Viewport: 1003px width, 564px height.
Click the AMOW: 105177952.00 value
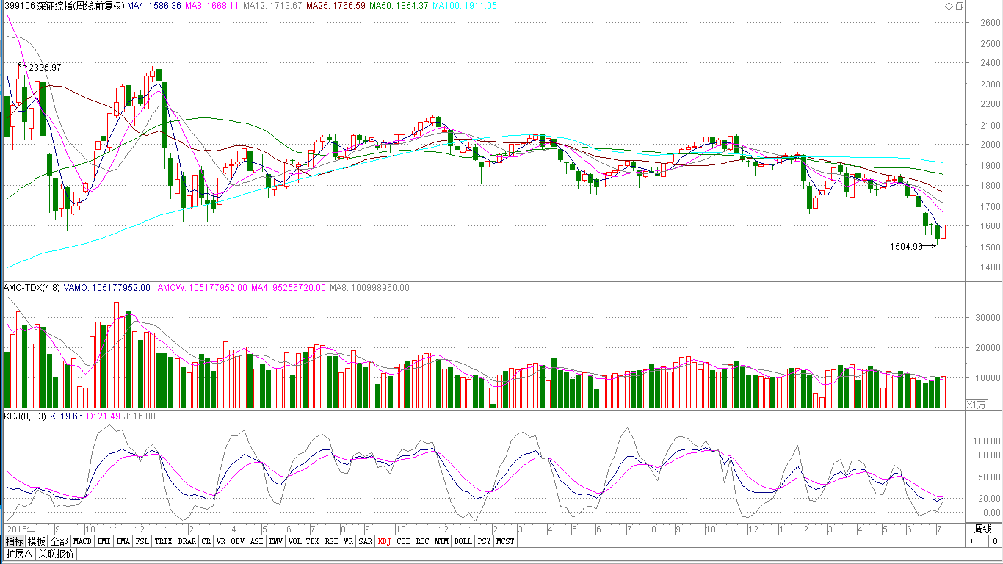[x=202, y=288]
